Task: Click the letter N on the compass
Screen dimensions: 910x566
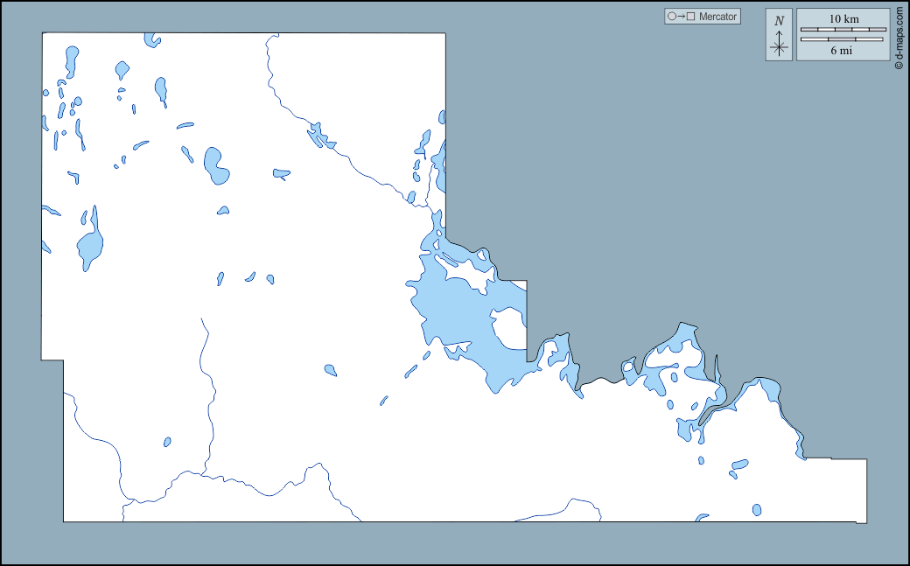Action: point(779,20)
